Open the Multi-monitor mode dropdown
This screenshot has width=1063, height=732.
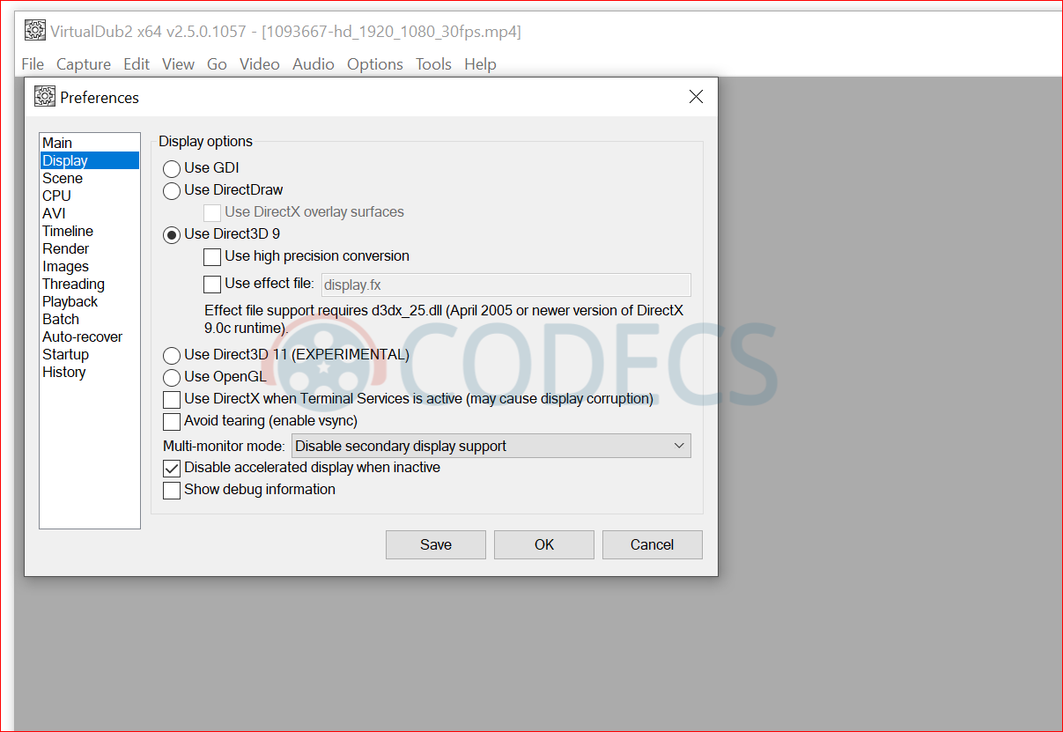[491, 446]
